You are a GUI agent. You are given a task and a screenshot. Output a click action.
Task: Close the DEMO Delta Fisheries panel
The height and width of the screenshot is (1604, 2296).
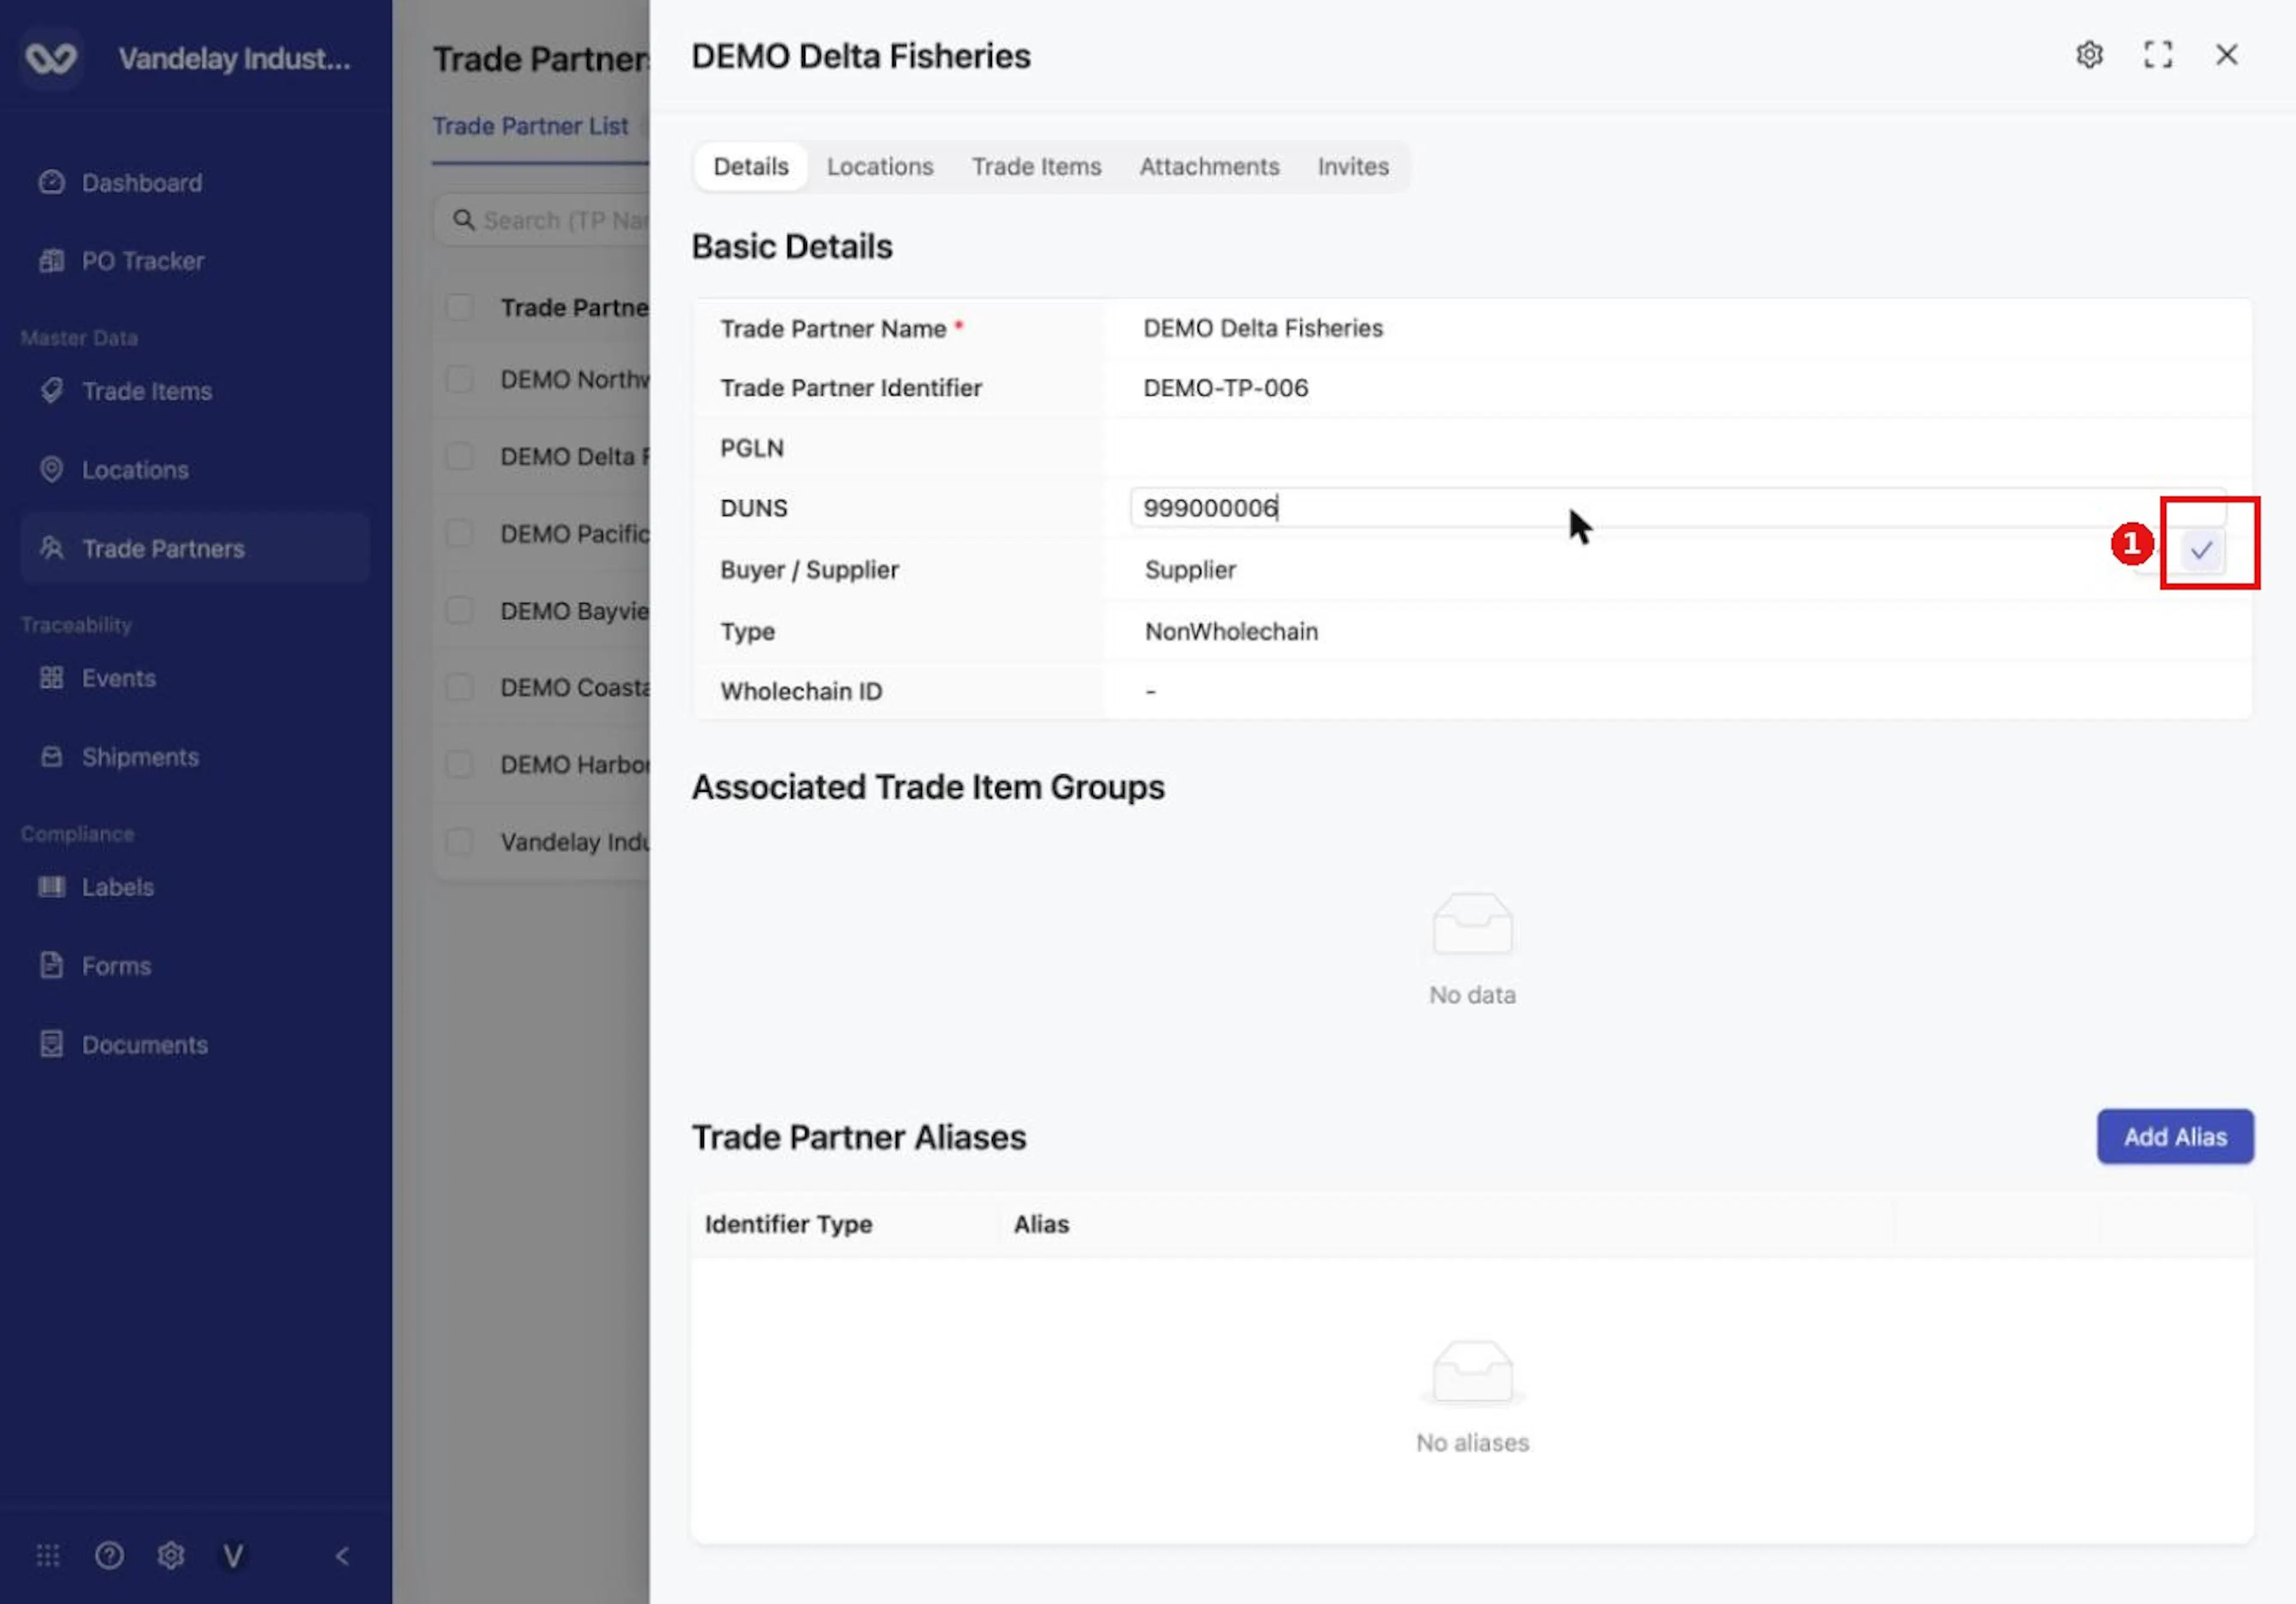click(x=2227, y=55)
